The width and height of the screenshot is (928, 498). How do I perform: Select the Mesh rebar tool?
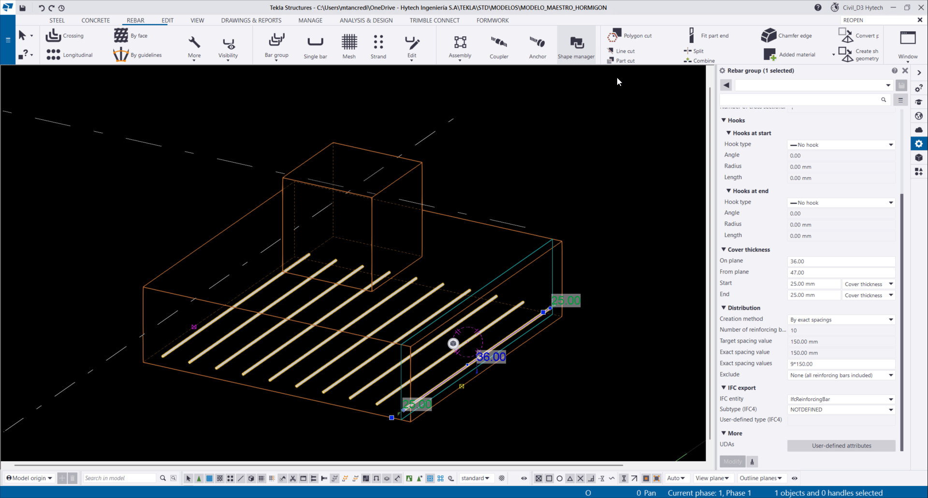tap(349, 46)
